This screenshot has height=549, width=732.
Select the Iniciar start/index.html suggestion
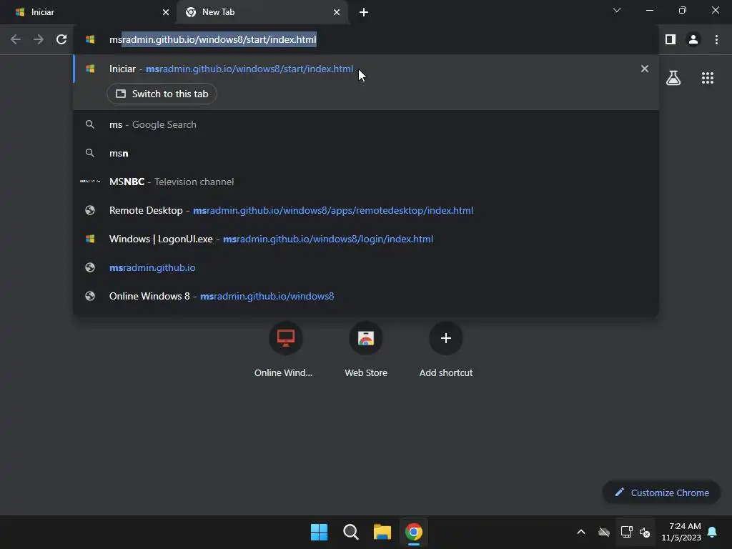tap(365, 69)
